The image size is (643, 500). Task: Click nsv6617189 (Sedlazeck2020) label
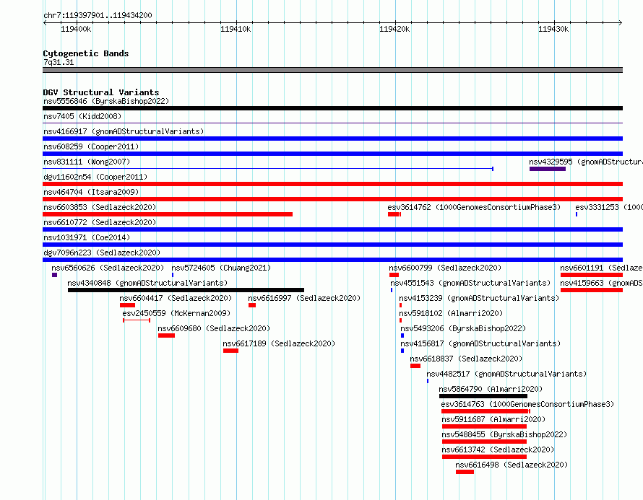[x=278, y=343]
